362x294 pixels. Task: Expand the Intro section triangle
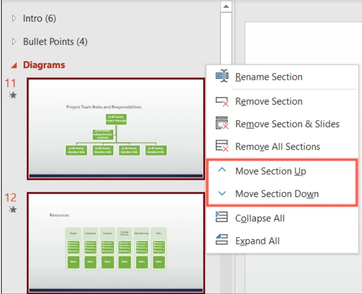(x=14, y=18)
